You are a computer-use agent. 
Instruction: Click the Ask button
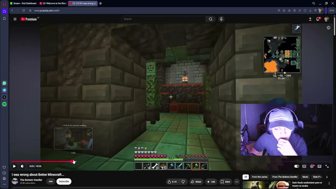point(211,182)
